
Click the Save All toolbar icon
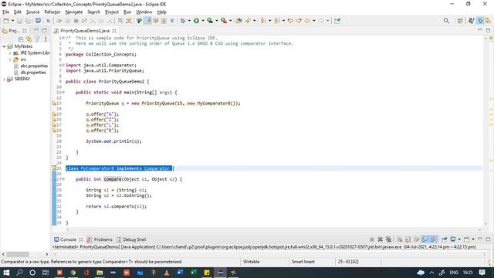pyautogui.click(x=28, y=21)
